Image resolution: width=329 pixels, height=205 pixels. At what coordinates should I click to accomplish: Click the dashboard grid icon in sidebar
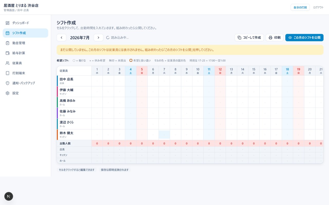click(7, 23)
